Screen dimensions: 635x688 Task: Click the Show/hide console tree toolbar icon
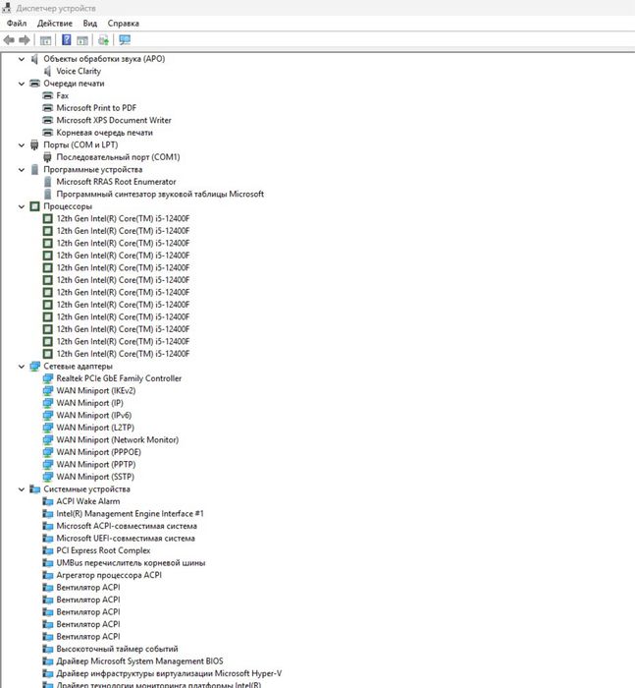(45, 41)
